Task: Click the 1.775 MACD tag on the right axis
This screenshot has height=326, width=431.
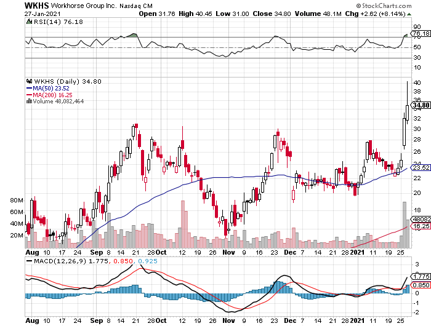Action: pos(421,276)
